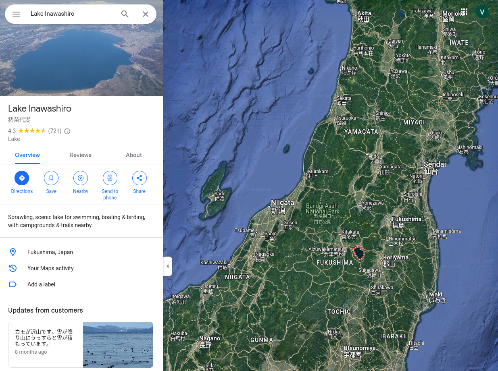
Task: Open the Japanese customer update text card
Action: (46, 345)
